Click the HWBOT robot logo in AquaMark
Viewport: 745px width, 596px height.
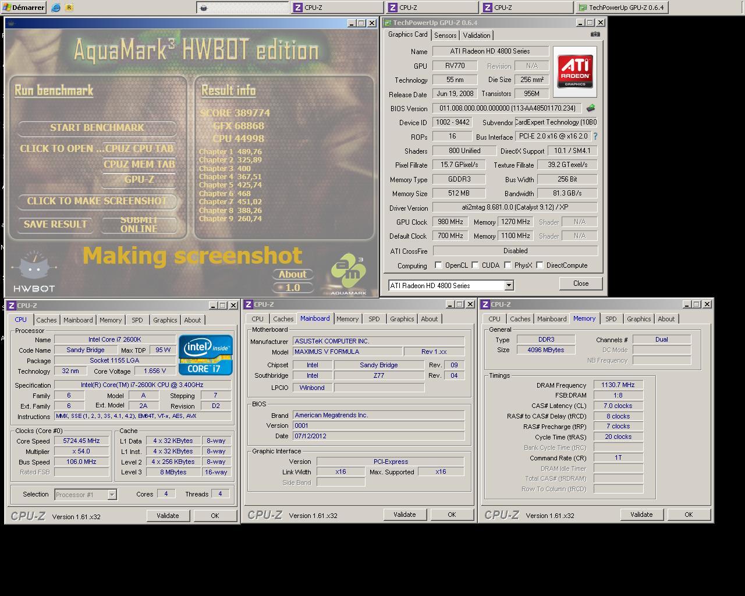pyautogui.click(x=34, y=271)
